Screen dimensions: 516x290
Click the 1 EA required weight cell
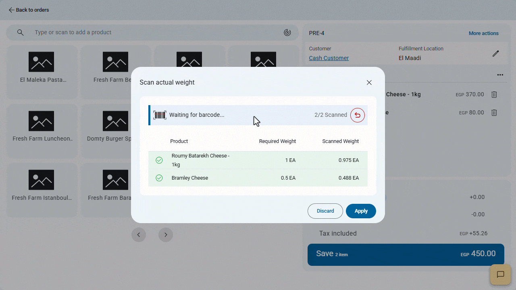290,160
